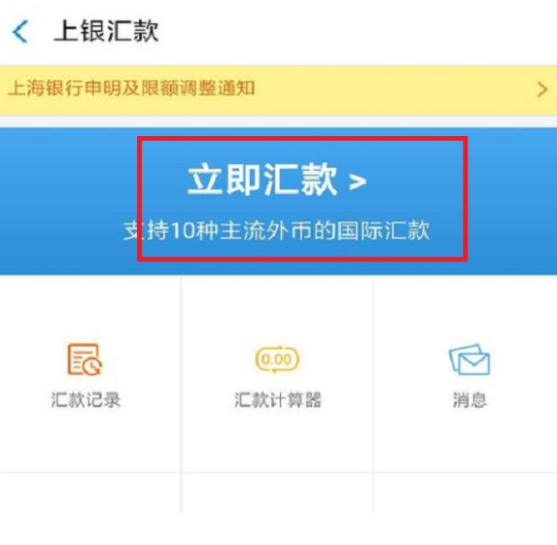
Task: Expand the yellow notice using its chevron
Action: pyautogui.click(x=543, y=90)
